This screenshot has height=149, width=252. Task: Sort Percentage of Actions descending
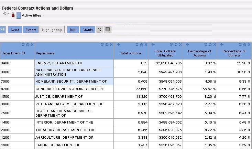point(206,45)
